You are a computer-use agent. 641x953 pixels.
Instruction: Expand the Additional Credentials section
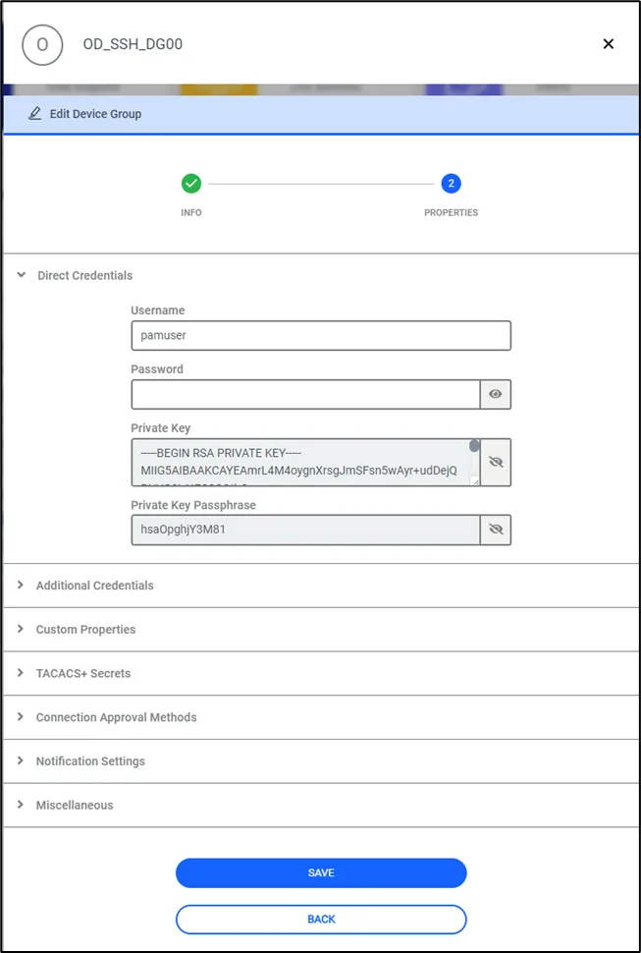point(321,586)
